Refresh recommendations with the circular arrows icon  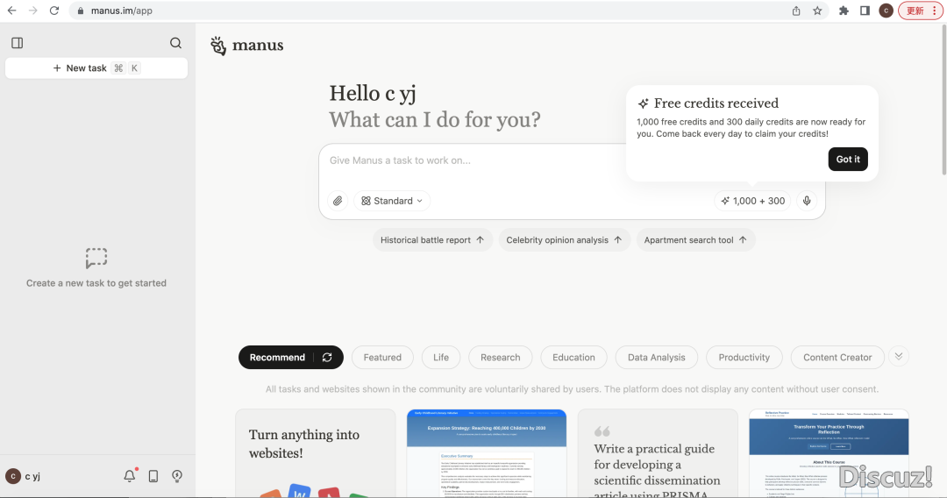[x=327, y=358]
